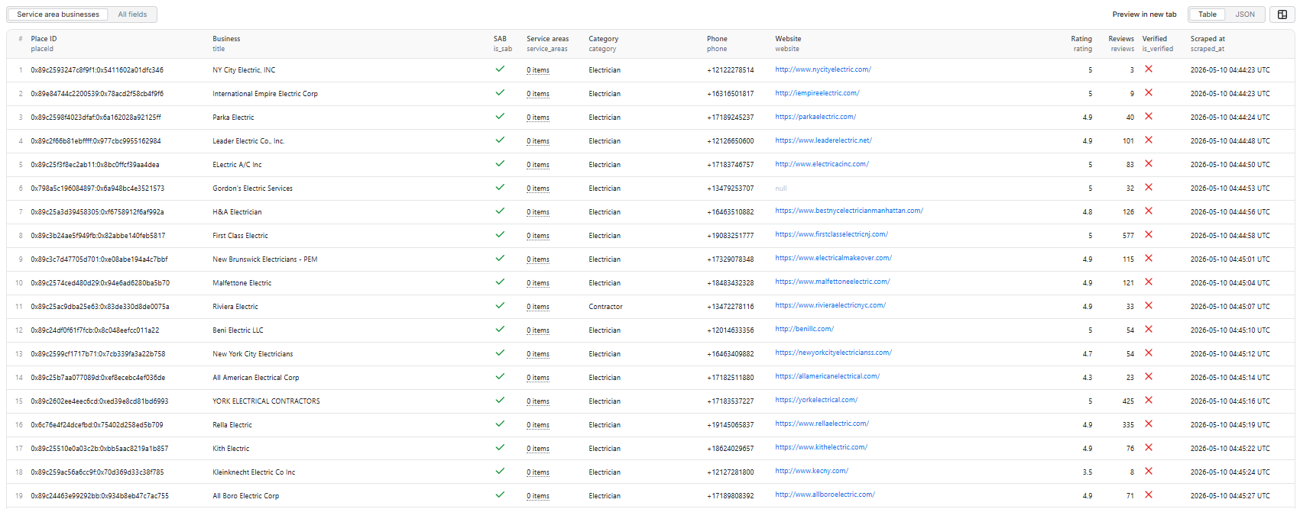
Task: Click red X verified icon for NY City Electric
Action: click(1148, 69)
